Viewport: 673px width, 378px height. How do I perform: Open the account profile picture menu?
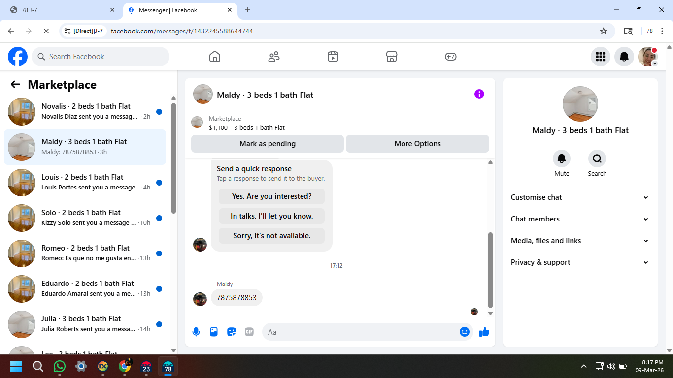pyautogui.click(x=648, y=57)
